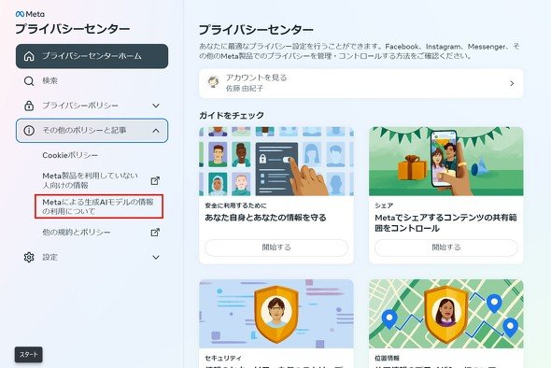Expand the プライバシーポリシー chevron
The height and width of the screenshot is (368, 551).
click(x=156, y=106)
